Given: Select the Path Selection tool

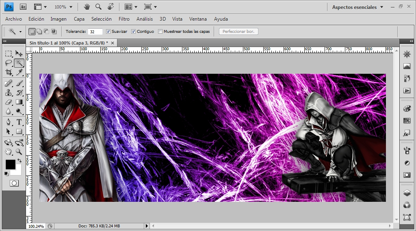Looking at the screenshot, I should [x=9, y=132].
